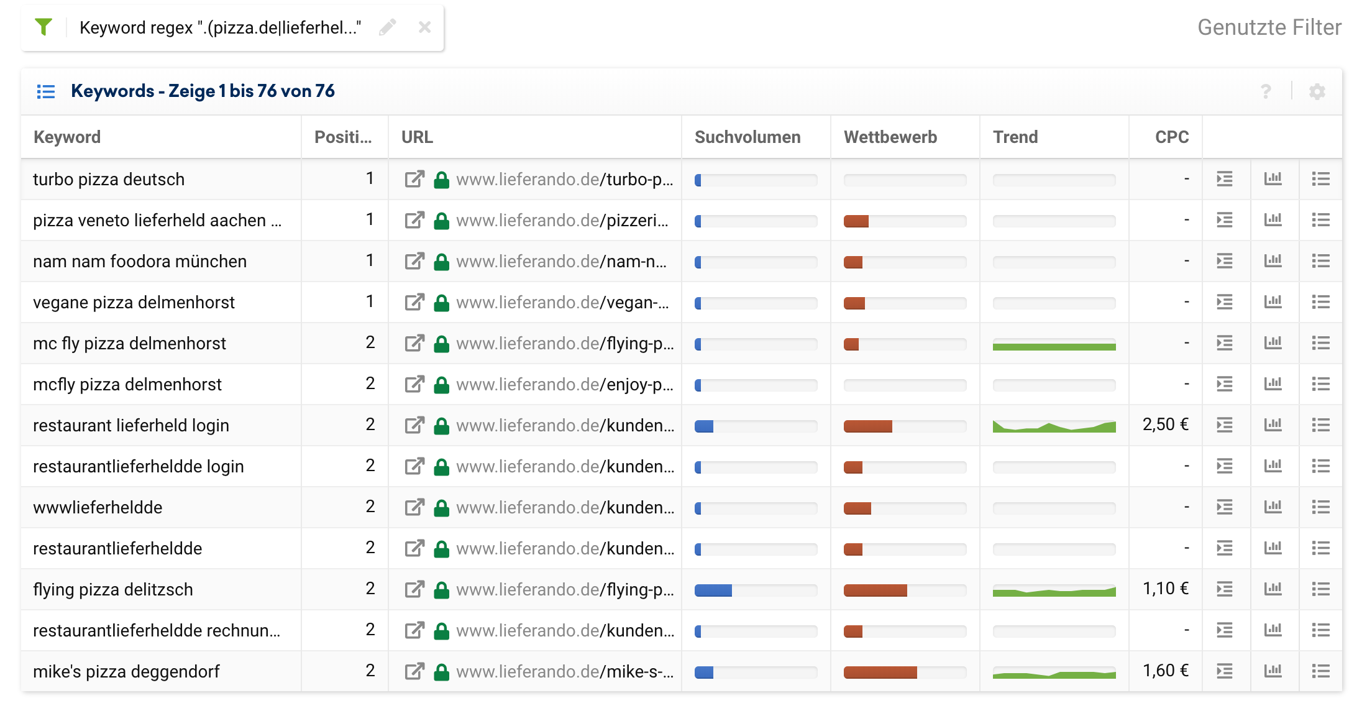
Task: Click the list icon beside Keywords title
Action: 46,91
